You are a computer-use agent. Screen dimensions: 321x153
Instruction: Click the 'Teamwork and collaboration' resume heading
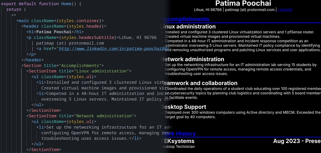199,83
